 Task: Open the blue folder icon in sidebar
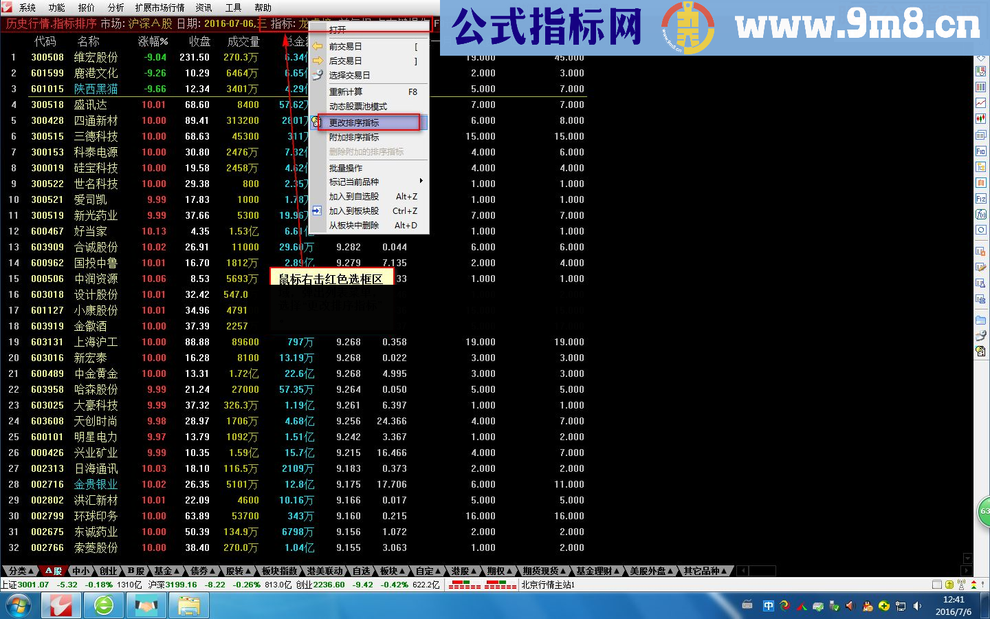(x=981, y=321)
